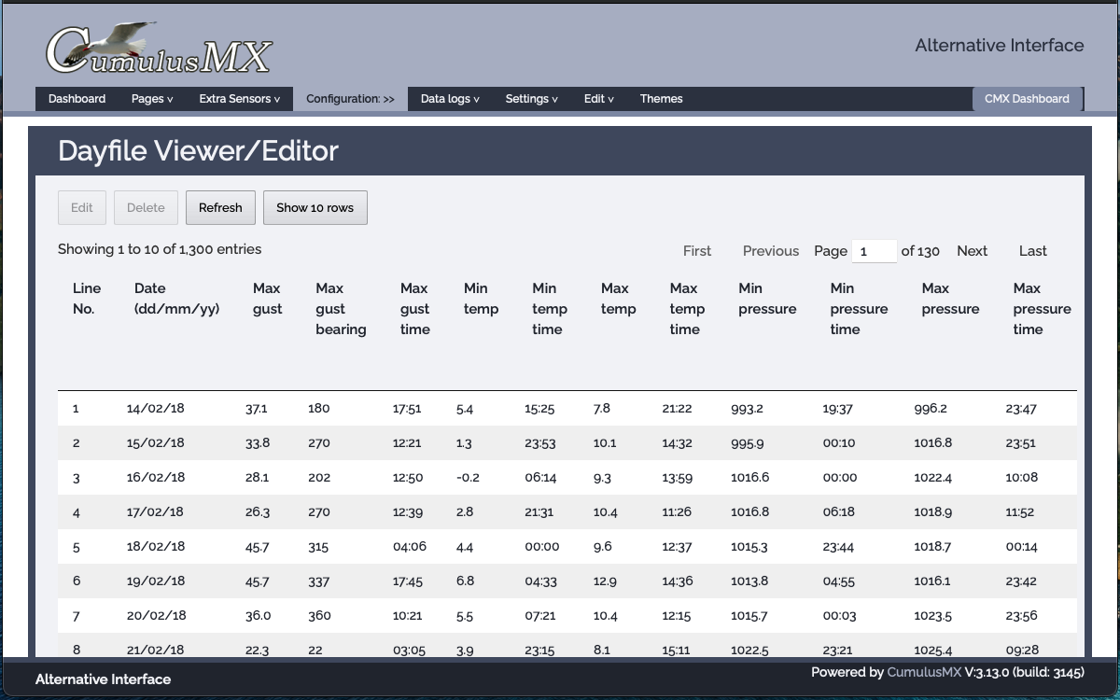This screenshot has height=700, width=1120.
Task: Open the Edit dropdown in navbar
Action: (598, 99)
